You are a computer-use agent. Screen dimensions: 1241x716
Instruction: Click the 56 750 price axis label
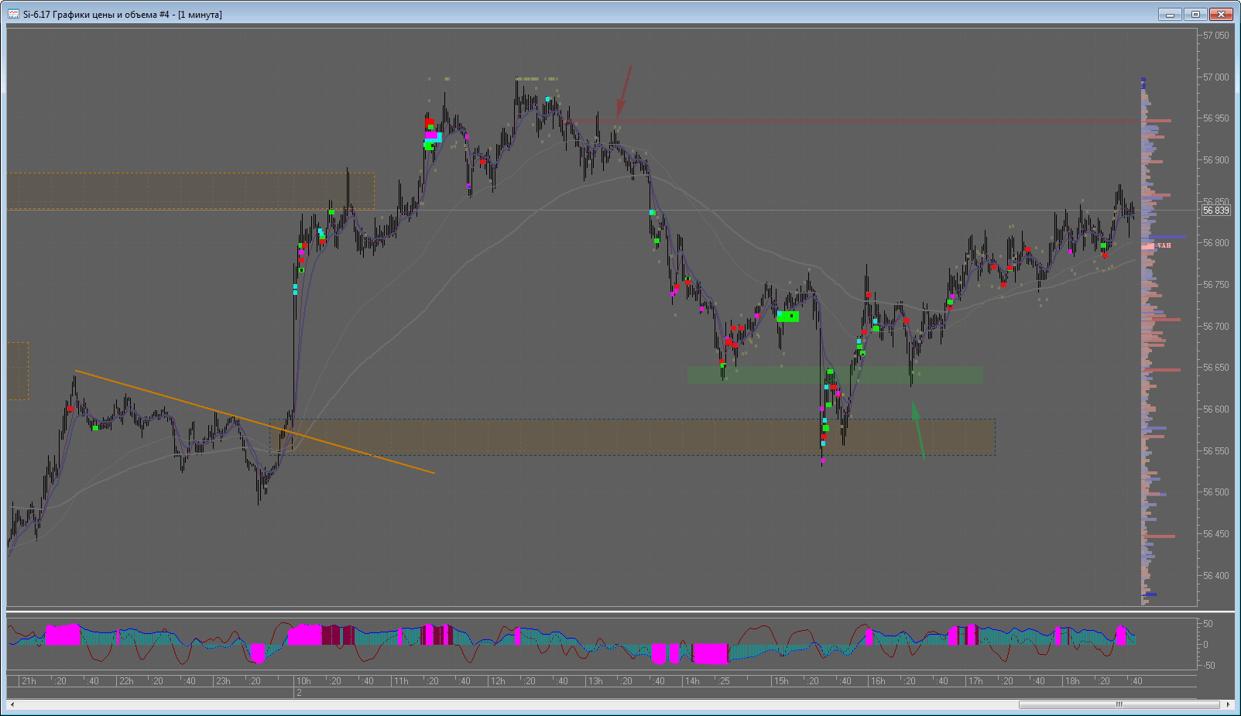1215,285
